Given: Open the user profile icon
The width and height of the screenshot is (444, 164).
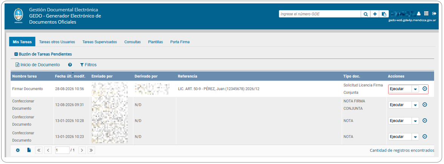Looking at the screenshot, I should 419,14.
